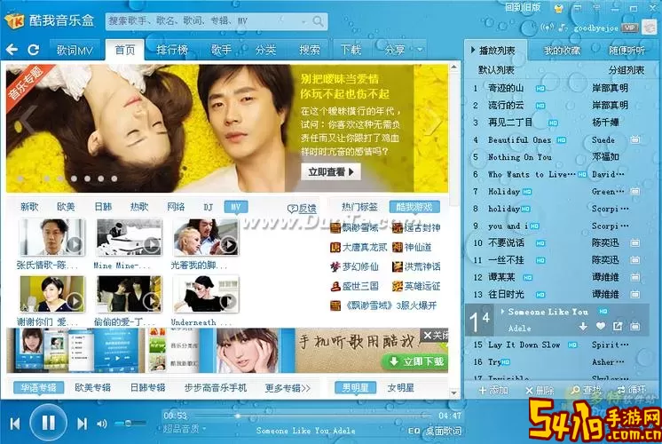
Task: Click the HD badge next to 再见二丁目
Action: pos(553,123)
